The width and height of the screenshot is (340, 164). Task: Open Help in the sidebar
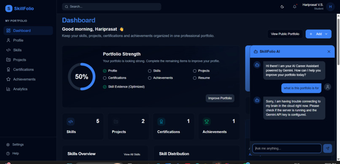pyautogui.click(x=28, y=153)
